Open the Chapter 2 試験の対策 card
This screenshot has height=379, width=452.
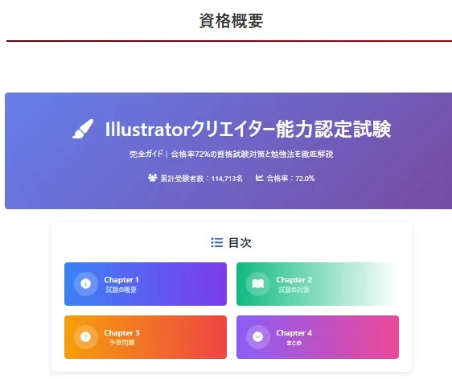pos(318,284)
